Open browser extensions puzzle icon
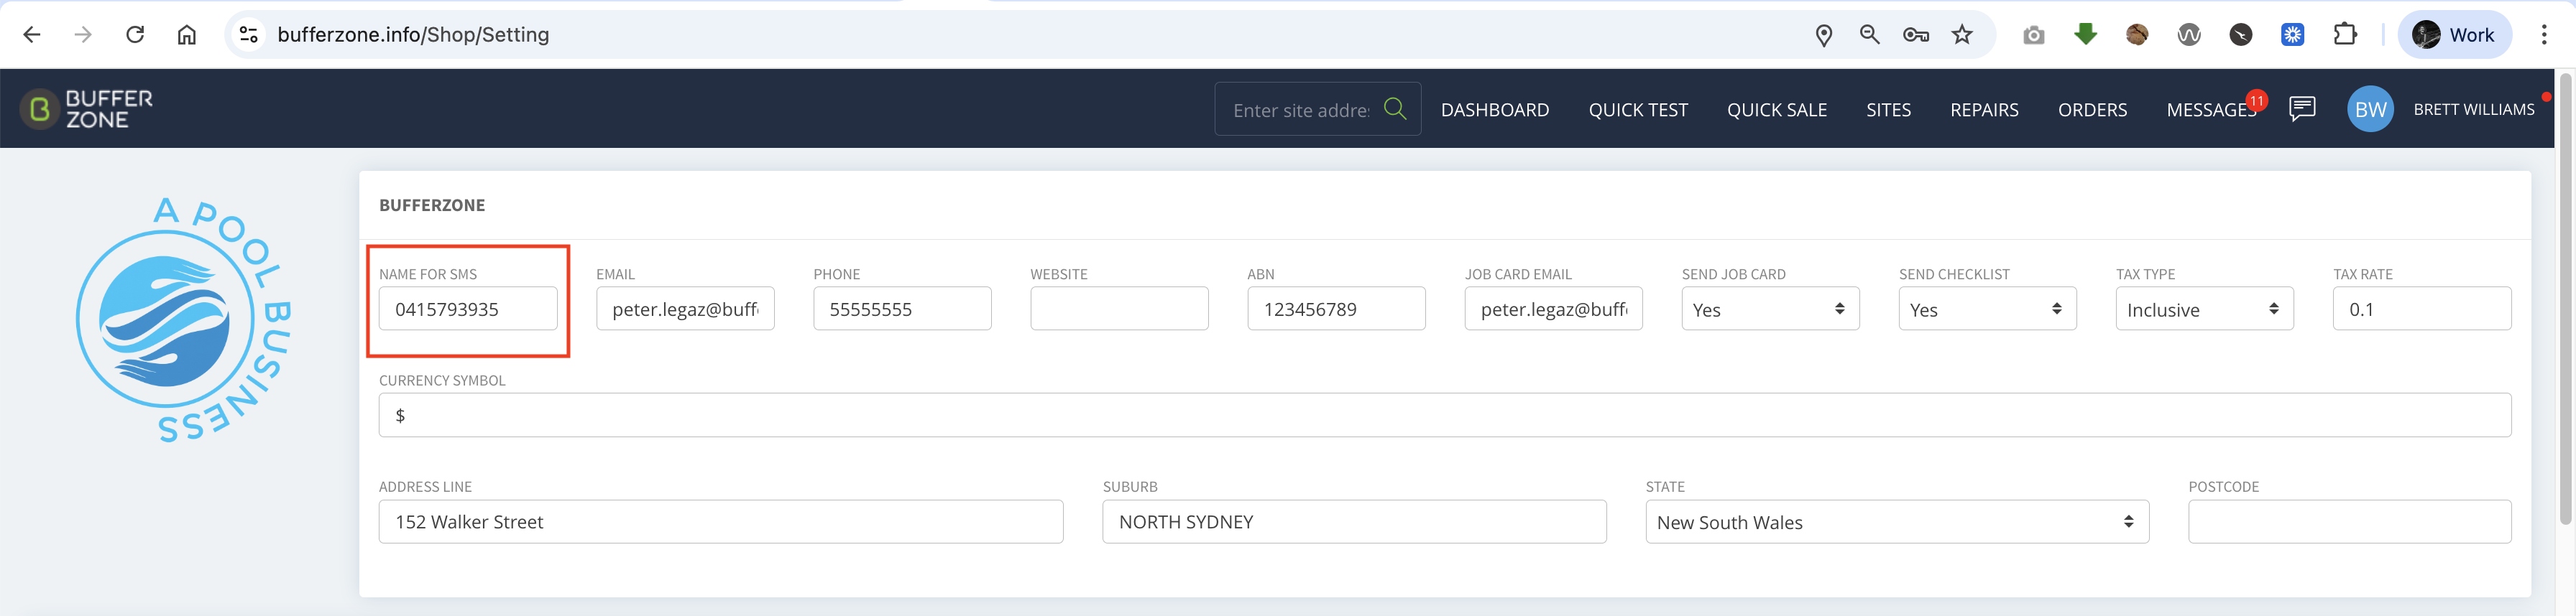 click(2344, 35)
